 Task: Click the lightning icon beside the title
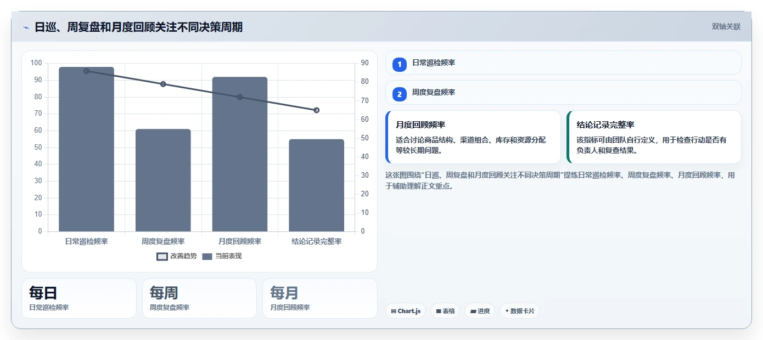pyautogui.click(x=26, y=27)
